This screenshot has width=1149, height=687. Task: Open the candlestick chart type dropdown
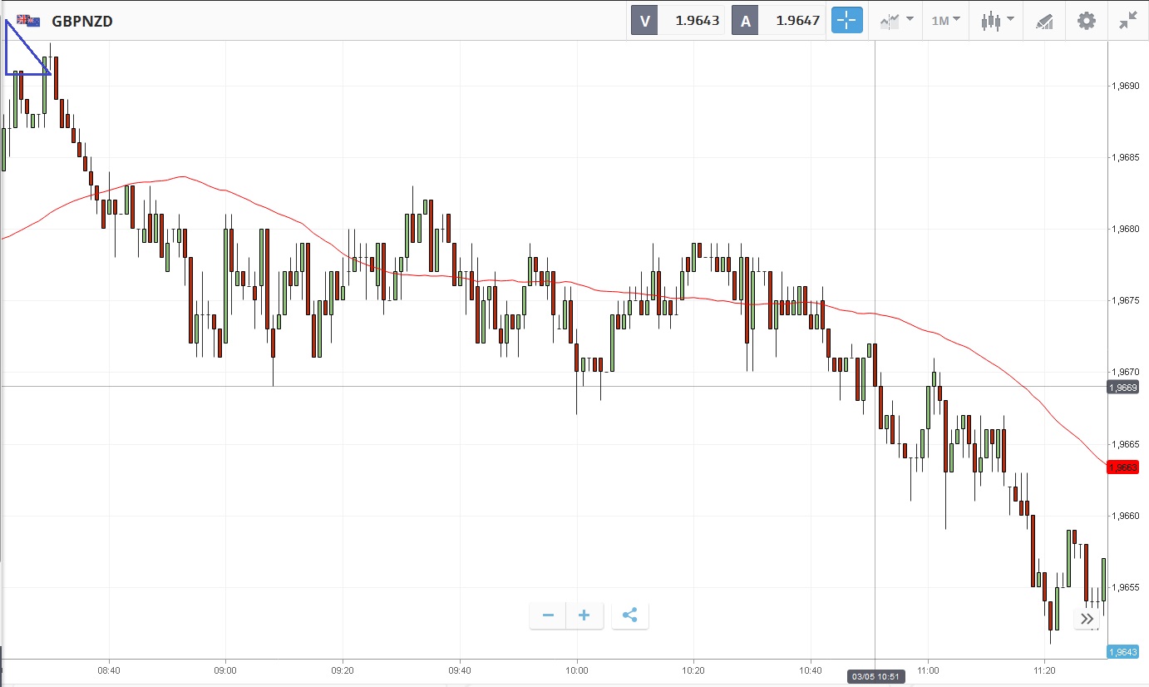997,21
